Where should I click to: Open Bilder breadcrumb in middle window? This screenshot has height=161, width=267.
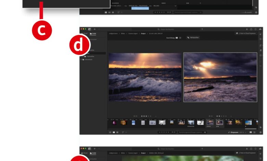[x=123, y=34]
